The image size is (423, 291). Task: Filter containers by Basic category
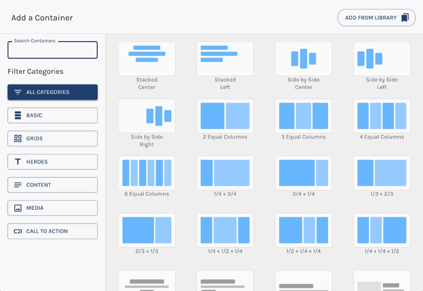(53, 115)
